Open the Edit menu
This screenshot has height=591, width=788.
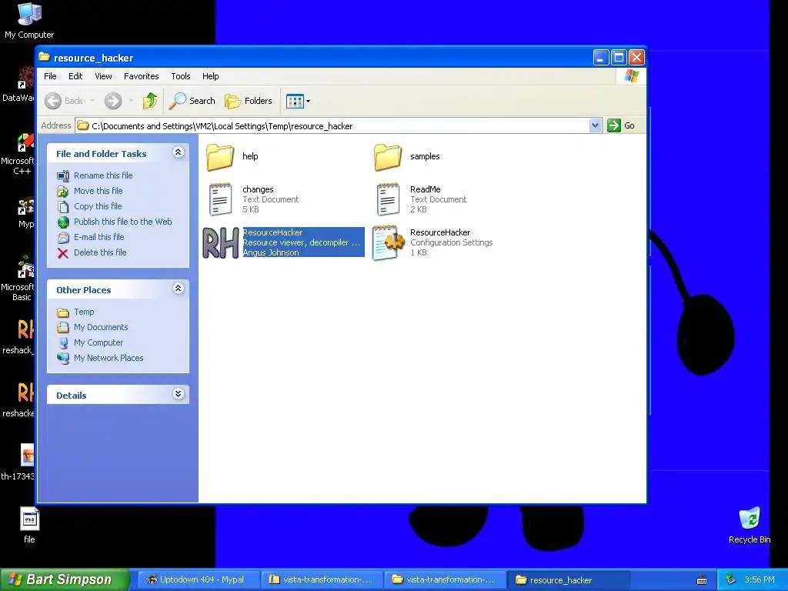coord(75,76)
